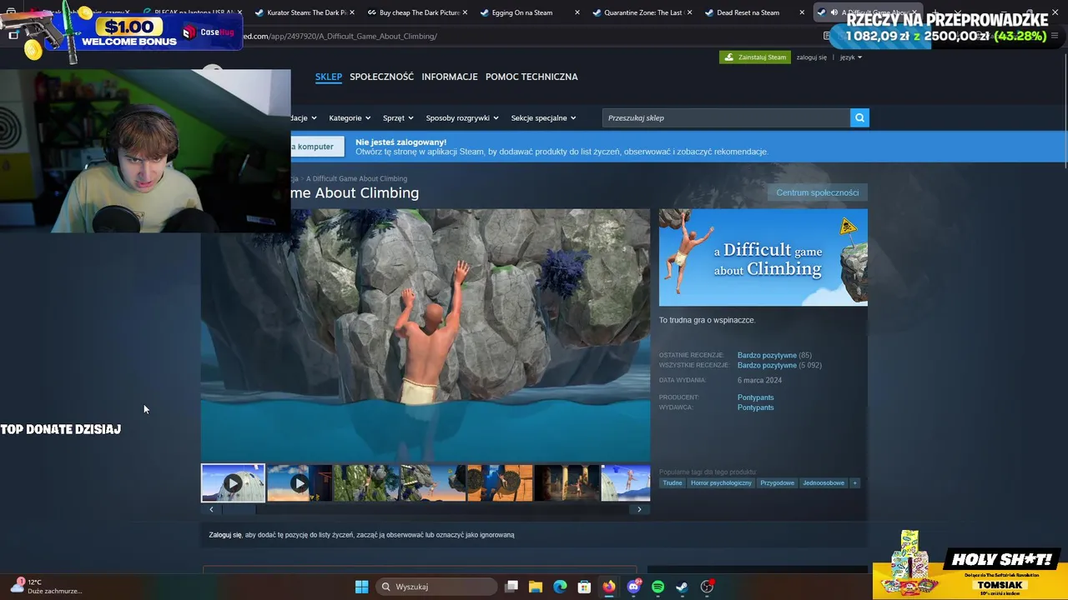The height and width of the screenshot is (600, 1068).
Task: Open the SPOŁECZNOŚĆ menu
Action: coord(381,77)
